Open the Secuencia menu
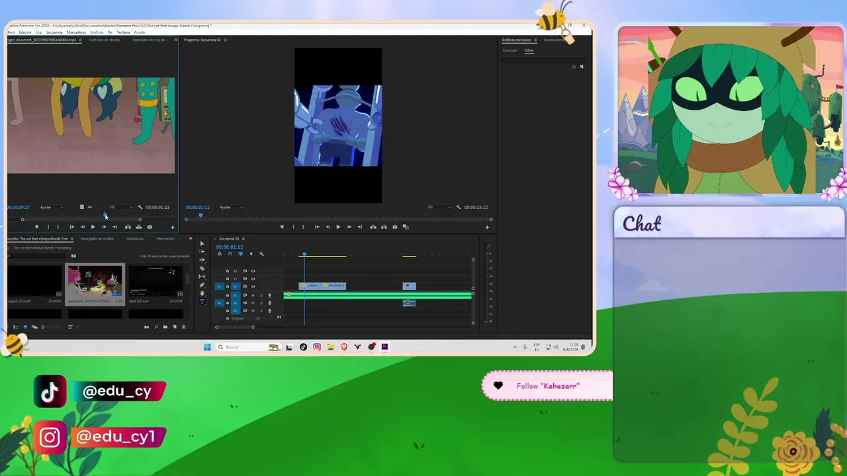This screenshot has width=847, height=476. pyautogui.click(x=54, y=32)
